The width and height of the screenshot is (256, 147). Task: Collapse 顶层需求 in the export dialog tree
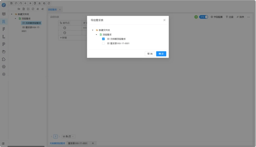point(96,34)
